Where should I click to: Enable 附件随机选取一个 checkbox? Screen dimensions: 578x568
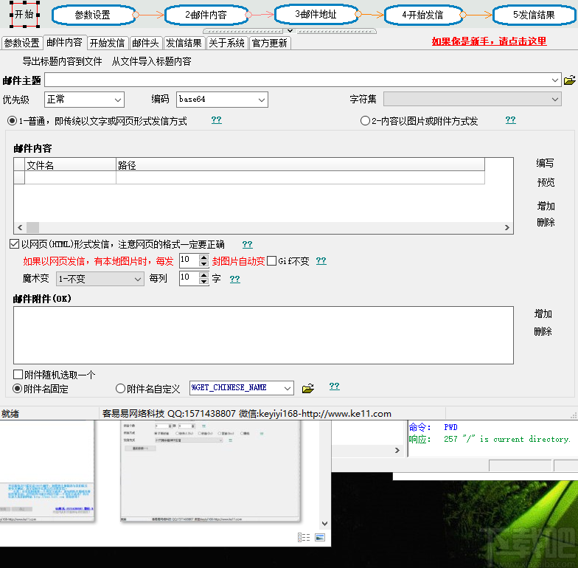coord(18,375)
